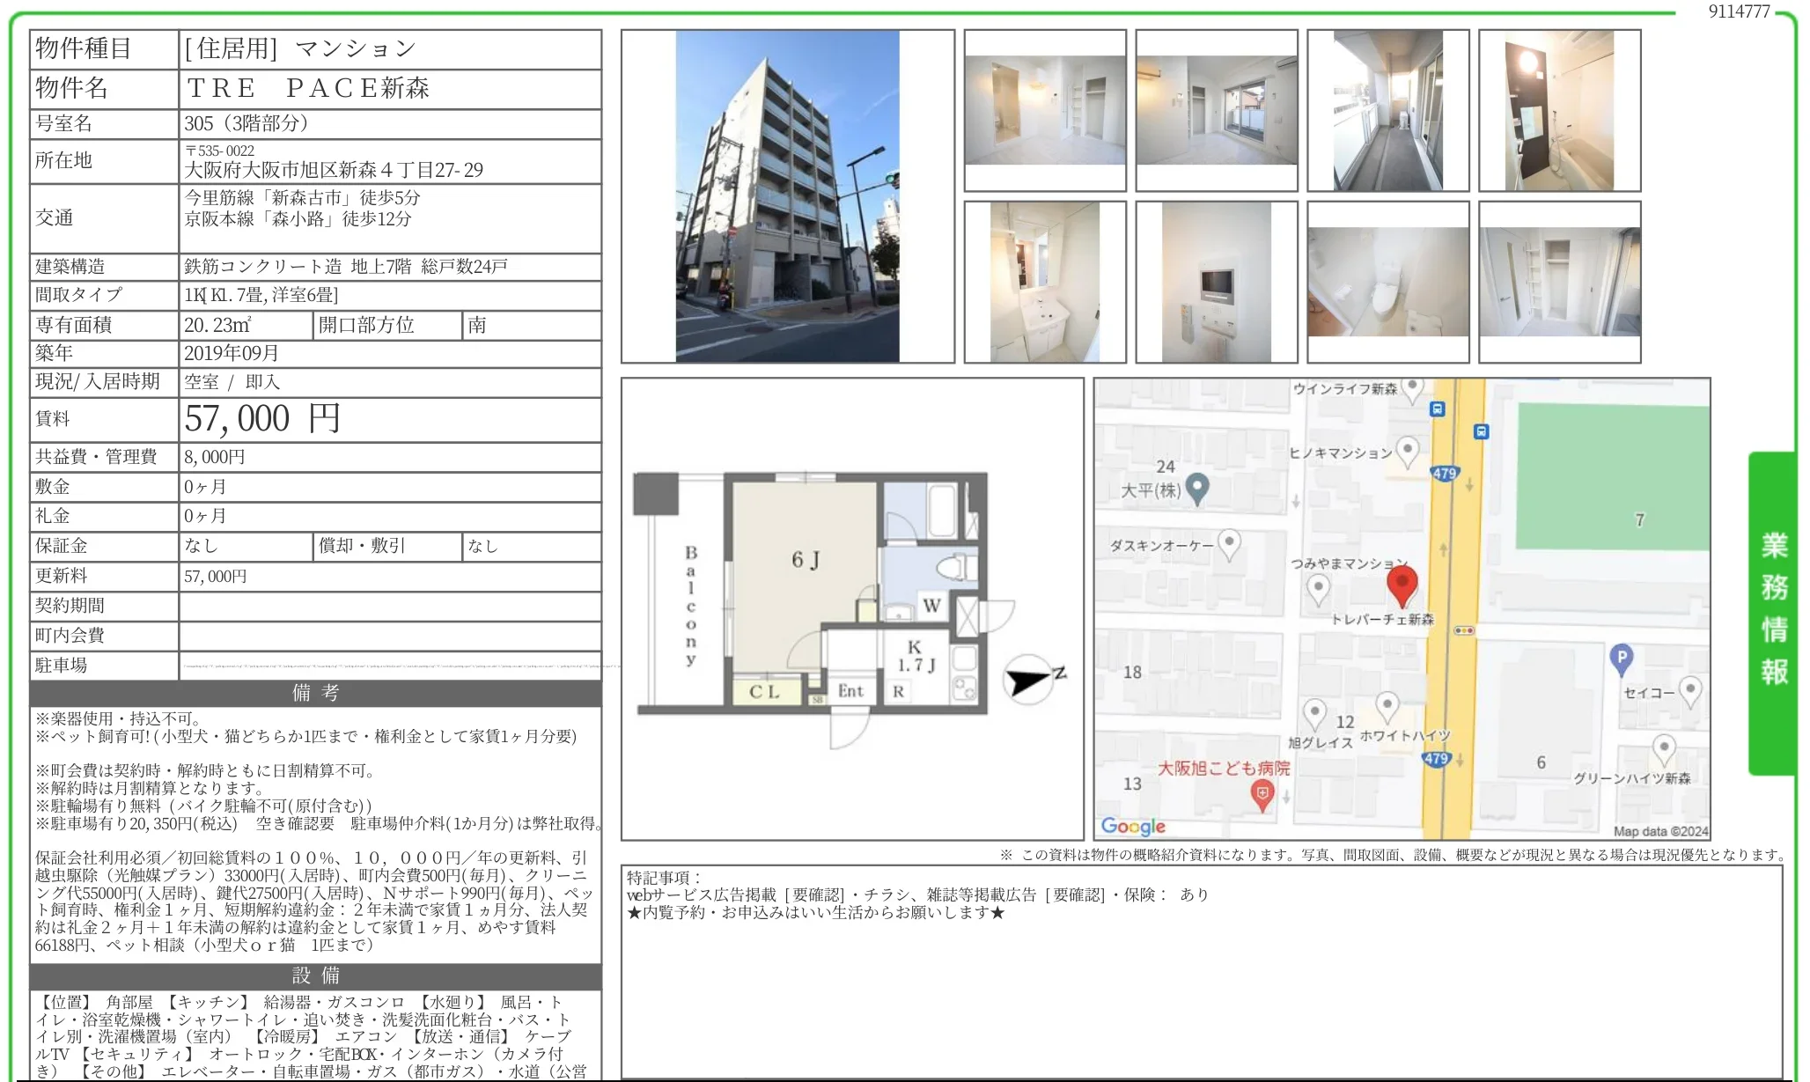Open the washbasin vanity photo
The image size is (1810, 1082).
(x=1044, y=282)
